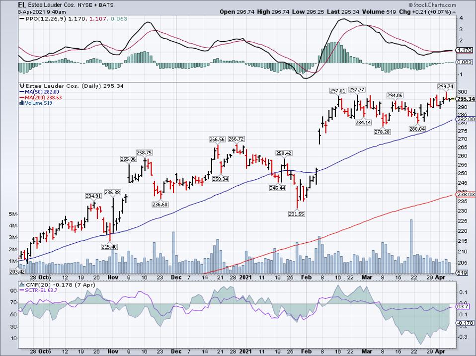Click the 294.06 price callout

pyautogui.click(x=395, y=95)
